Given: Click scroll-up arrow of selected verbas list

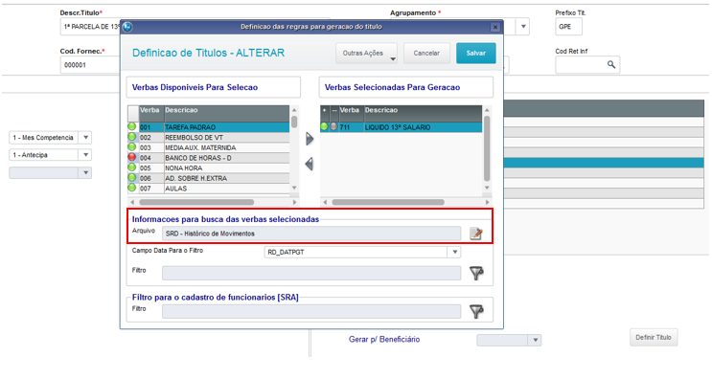Looking at the screenshot, I should (487, 110).
